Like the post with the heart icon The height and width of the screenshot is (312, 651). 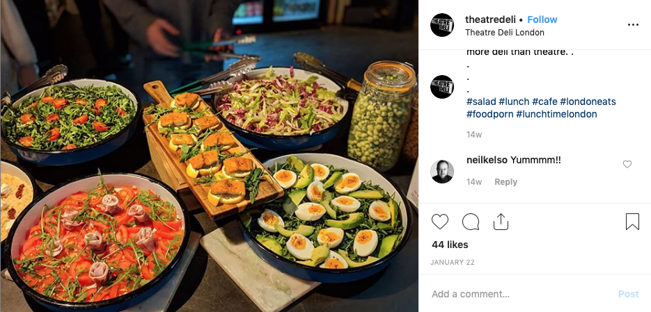(439, 222)
